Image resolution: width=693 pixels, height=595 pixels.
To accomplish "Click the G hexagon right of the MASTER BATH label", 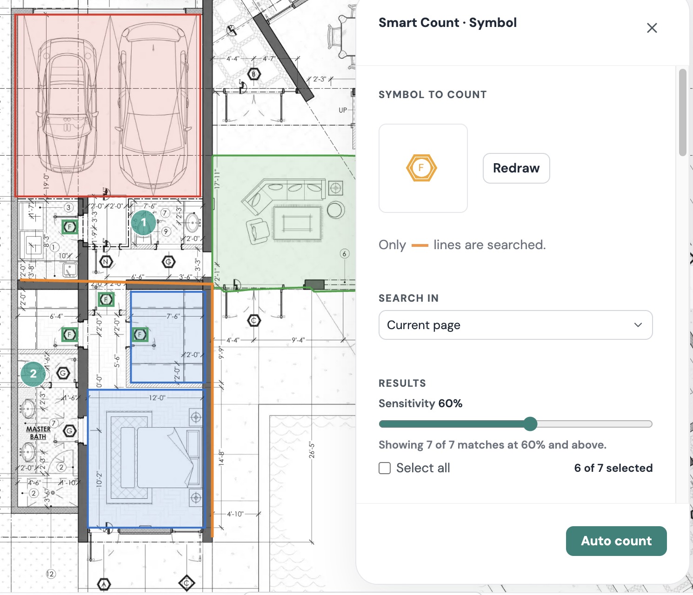I will tap(70, 431).
